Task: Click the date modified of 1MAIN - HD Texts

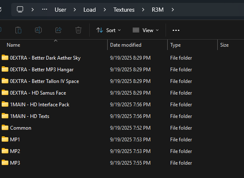Action: (x=131, y=116)
